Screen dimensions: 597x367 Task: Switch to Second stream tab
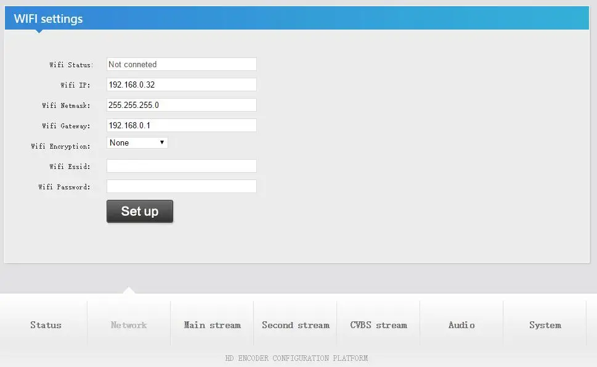pyautogui.click(x=296, y=325)
